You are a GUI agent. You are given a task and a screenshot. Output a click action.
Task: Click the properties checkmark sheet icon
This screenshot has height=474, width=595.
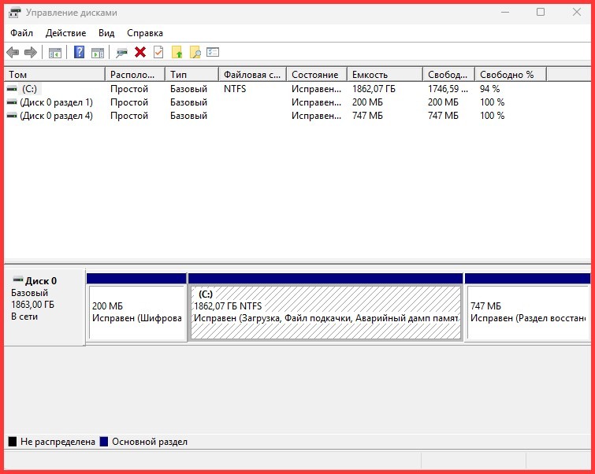coord(158,53)
